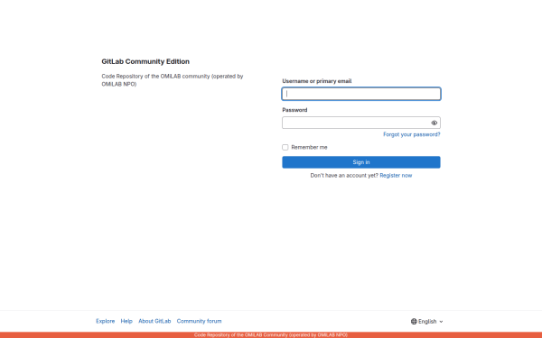Follow the Register now link
The width and height of the screenshot is (542, 338).
coord(396,176)
